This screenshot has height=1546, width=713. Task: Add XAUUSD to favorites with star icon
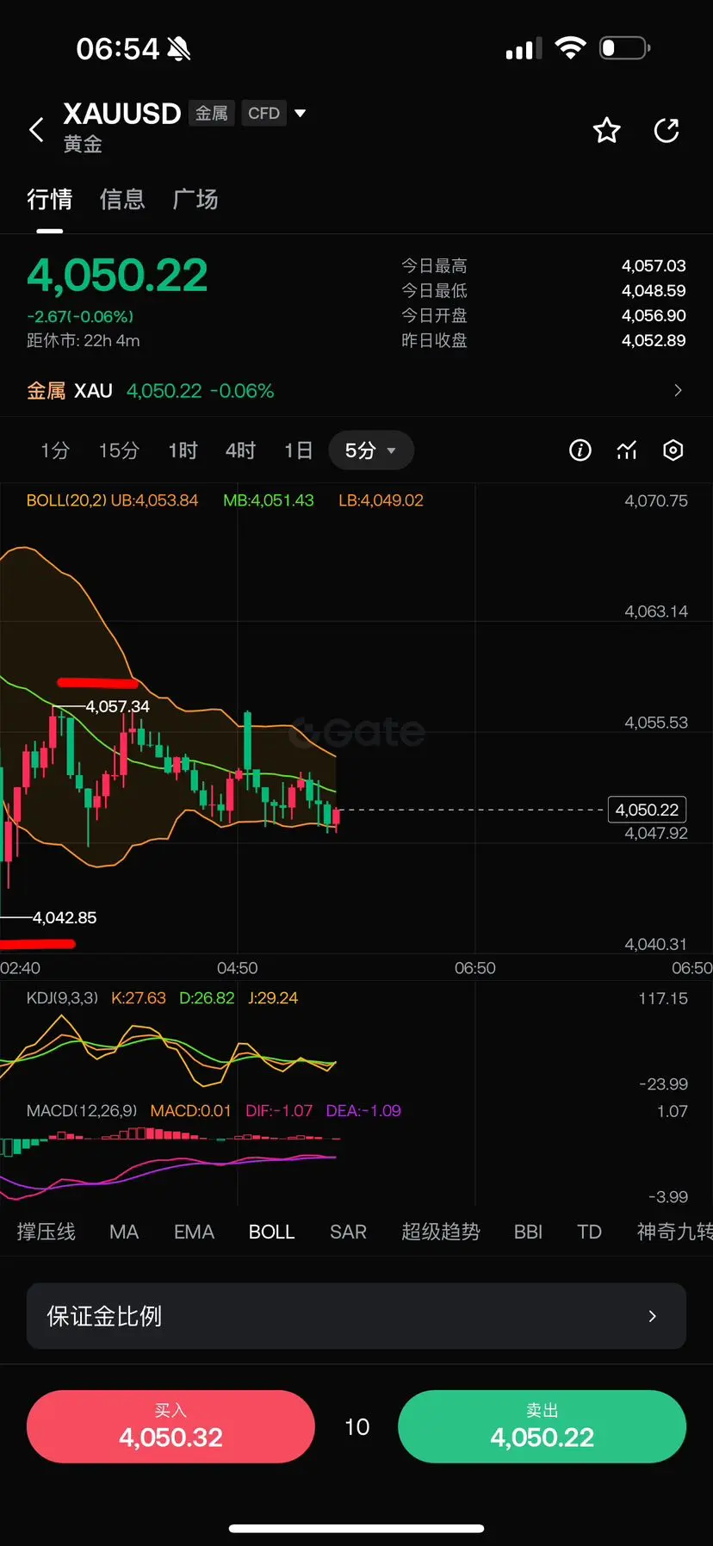(606, 130)
